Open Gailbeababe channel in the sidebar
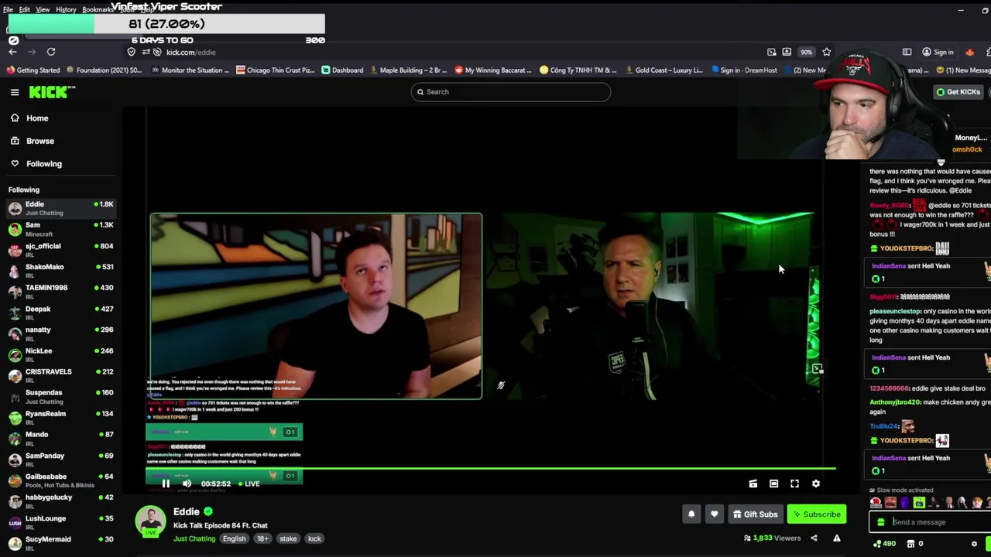 pyautogui.click(x=60, y=481)
